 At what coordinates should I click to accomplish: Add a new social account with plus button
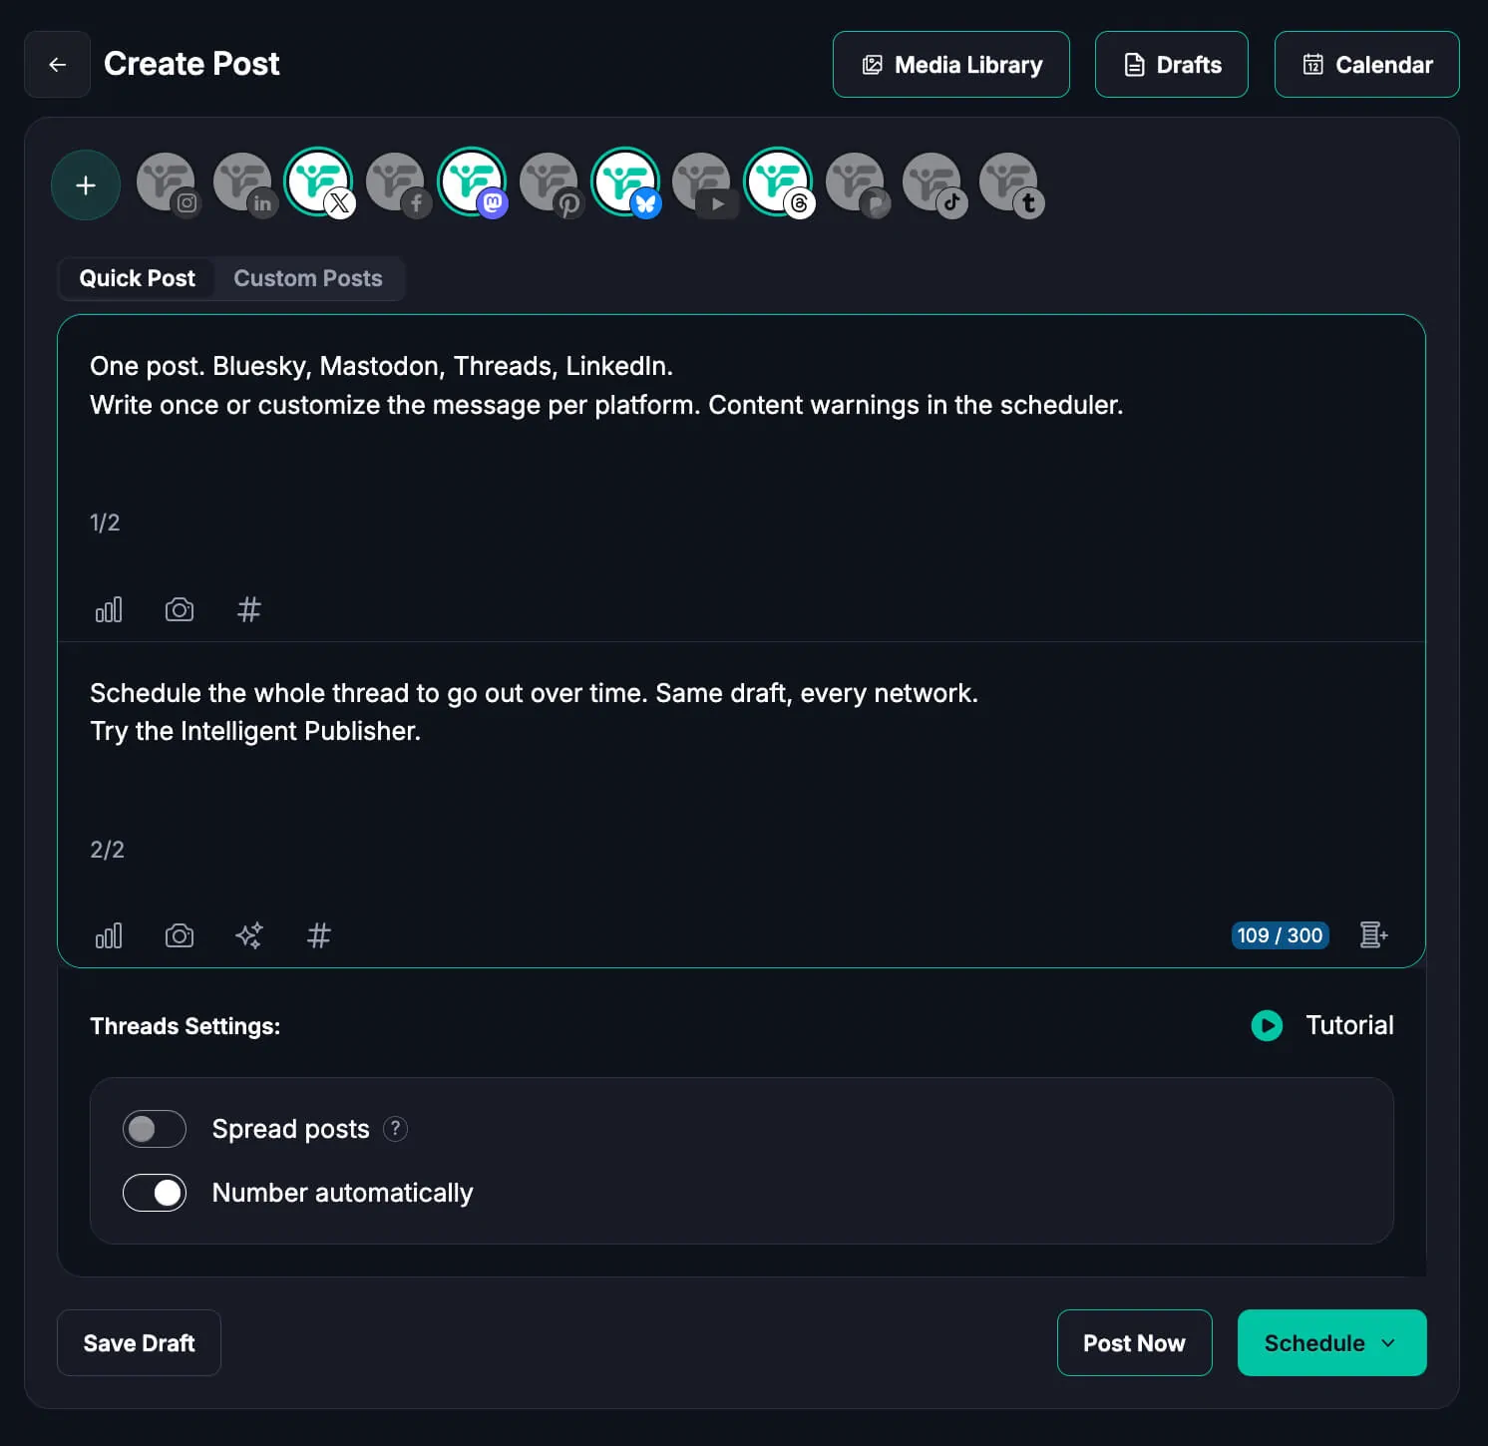coord(86,185)
